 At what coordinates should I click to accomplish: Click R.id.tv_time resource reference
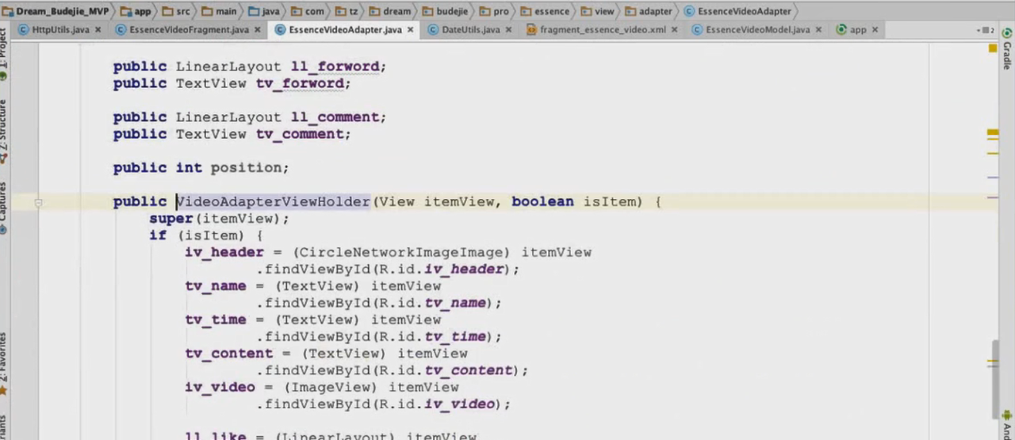[433, 337]
